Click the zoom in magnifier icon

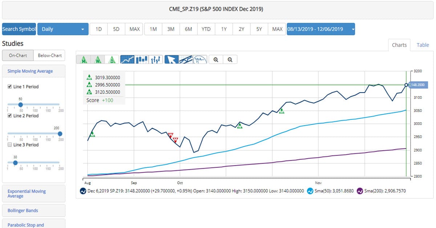pos(216,60)
